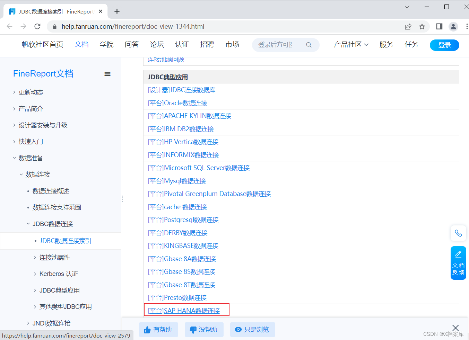469x340 pixels.
Task: Go to 帆软社区首页
Action: tap(42, 45)
